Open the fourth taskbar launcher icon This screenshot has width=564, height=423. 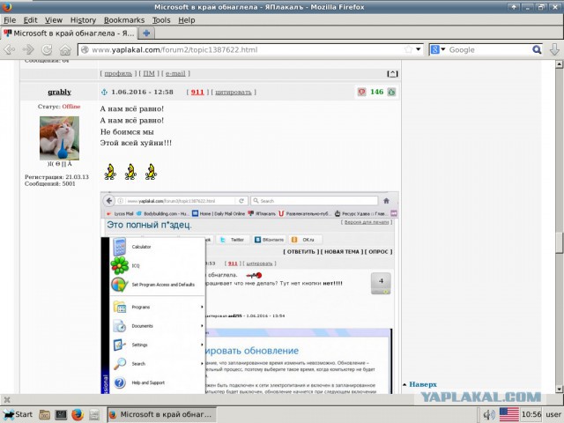(x=94, y=415)
